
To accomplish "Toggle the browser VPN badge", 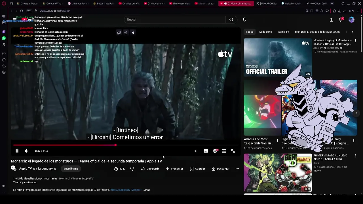I will (29, 11).
